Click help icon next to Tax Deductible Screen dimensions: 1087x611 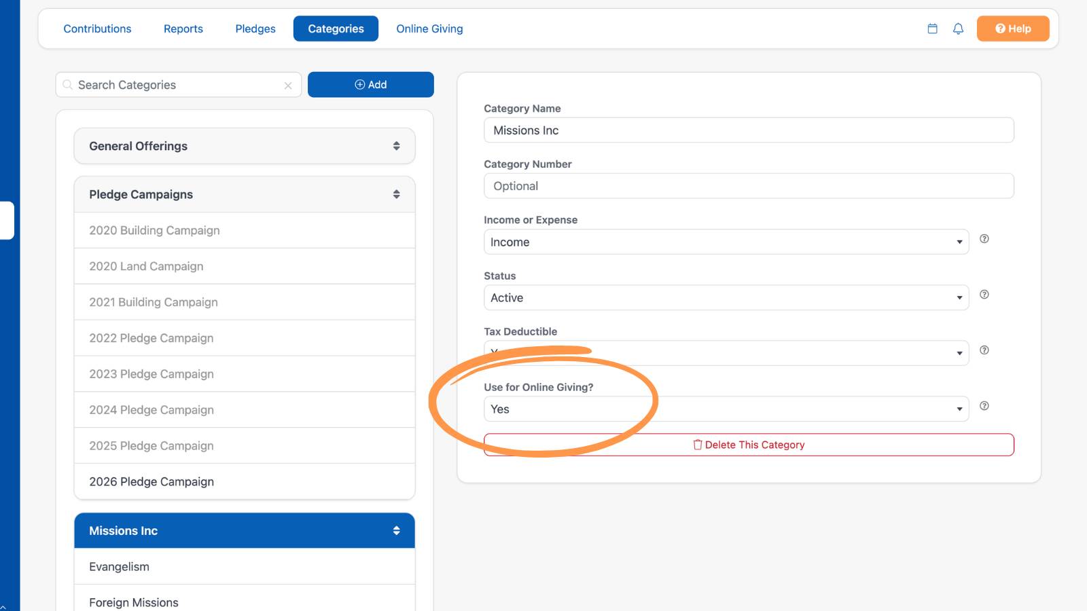coord(984,350)
